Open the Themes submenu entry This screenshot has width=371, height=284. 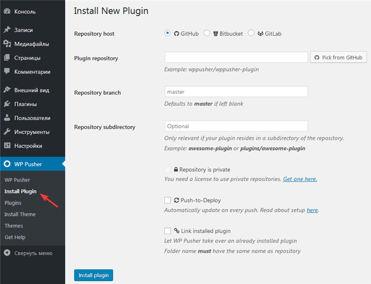(x=14, y=226)
